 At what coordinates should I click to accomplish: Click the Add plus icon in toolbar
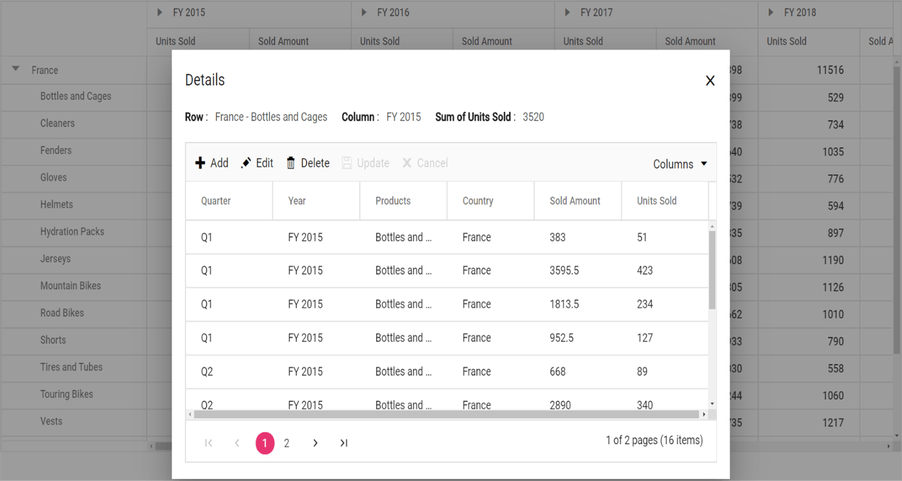(200, 163)
